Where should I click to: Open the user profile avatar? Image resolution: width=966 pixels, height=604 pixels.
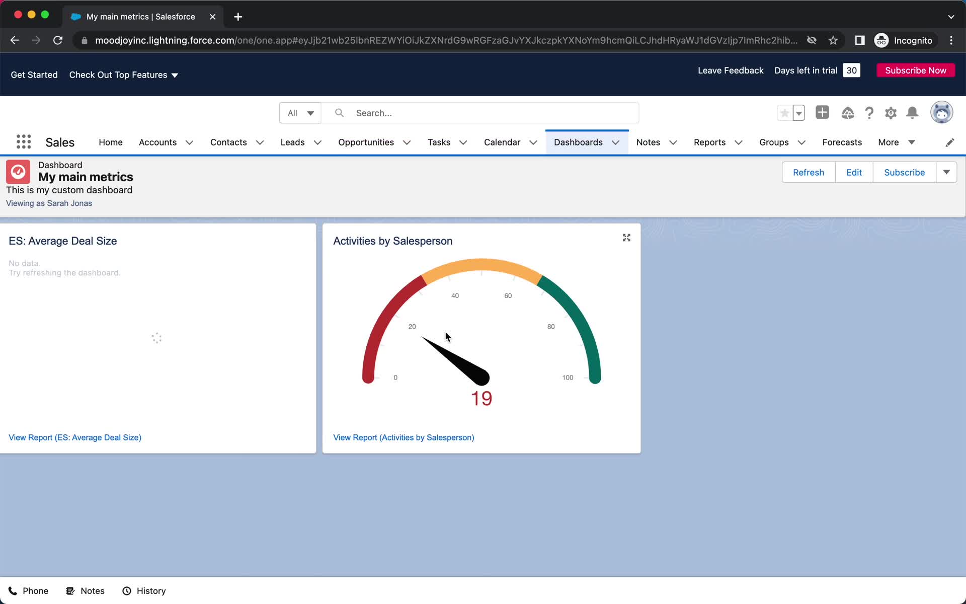pos(941,112)
